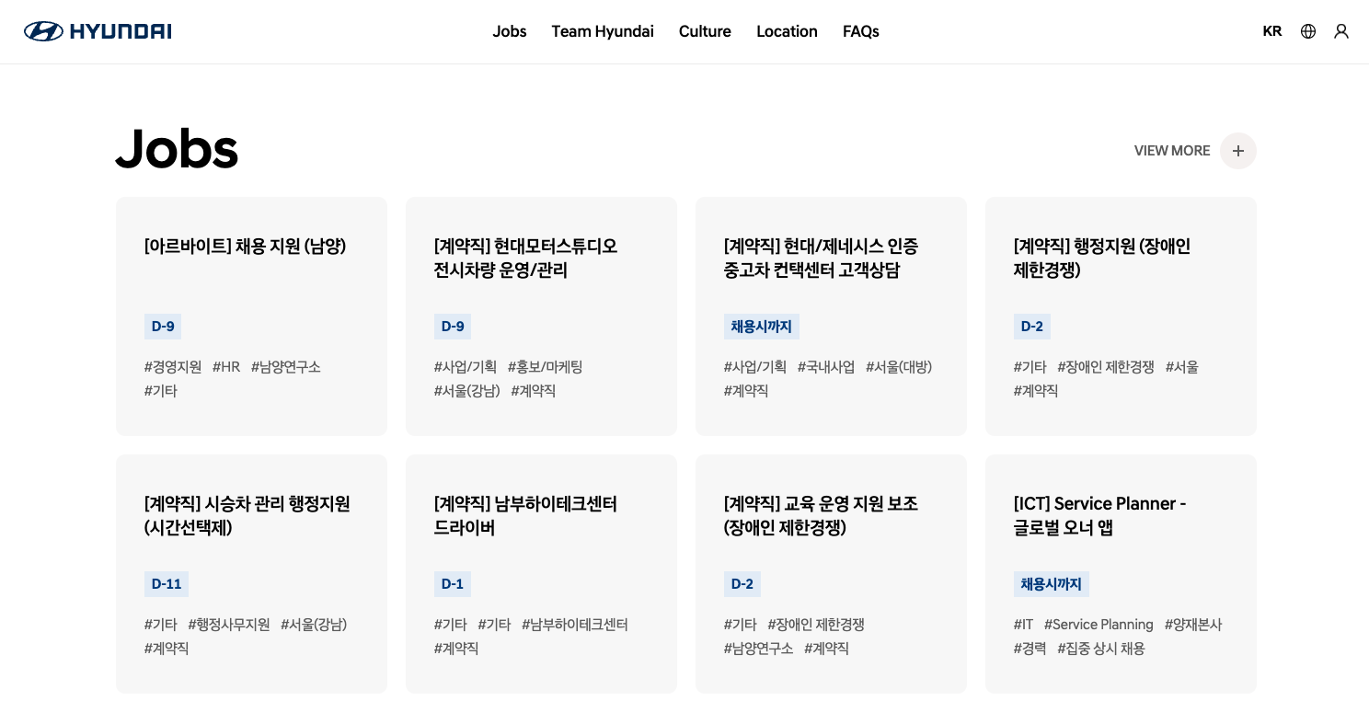1369x724 pixels.
Task: Click the #경력 tag
Action: [x=1030, y=649]
